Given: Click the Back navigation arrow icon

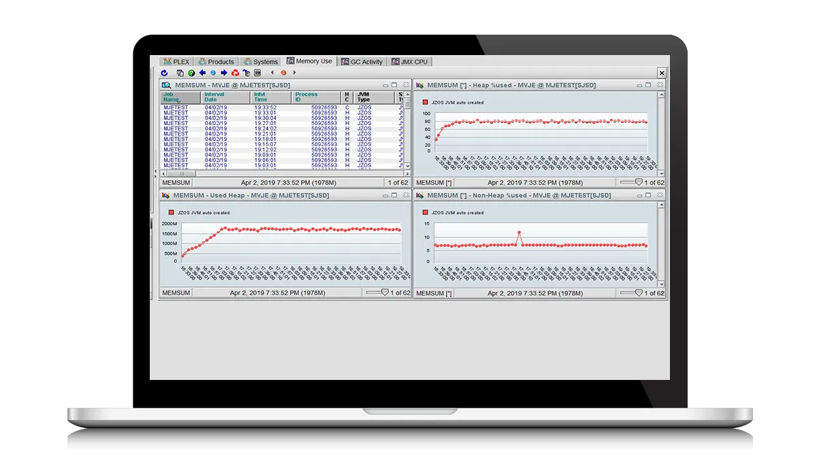Looking at the screenshot, I should click(202, 73).
